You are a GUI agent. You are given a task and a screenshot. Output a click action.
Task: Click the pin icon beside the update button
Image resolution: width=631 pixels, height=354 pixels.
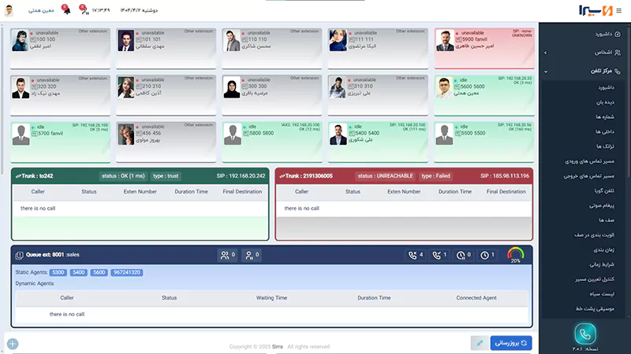point(478,343)
